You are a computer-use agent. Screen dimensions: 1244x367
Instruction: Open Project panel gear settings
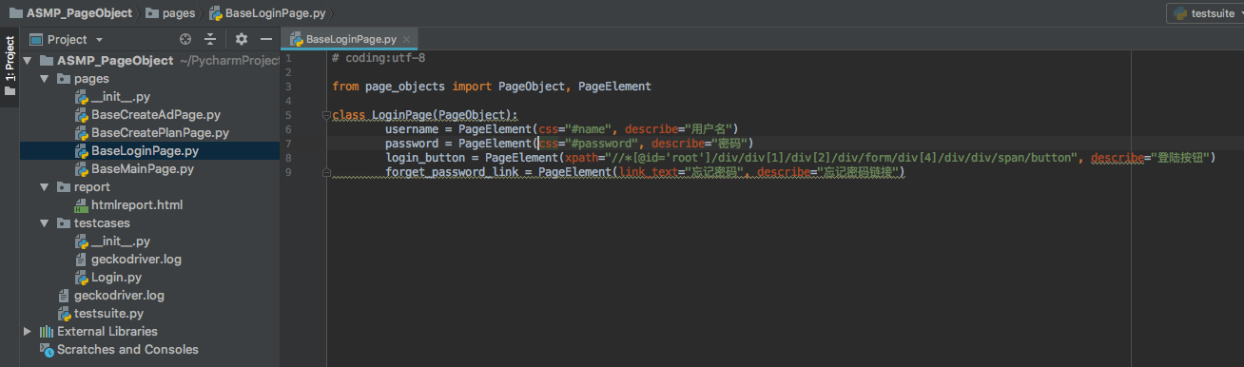click(242, 39)
